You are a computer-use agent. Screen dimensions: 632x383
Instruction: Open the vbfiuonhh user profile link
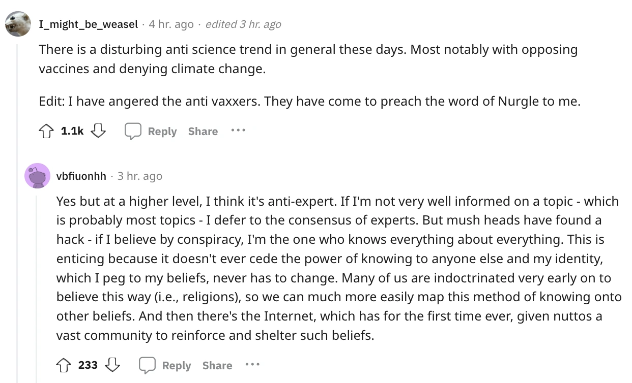coord(81,176)
